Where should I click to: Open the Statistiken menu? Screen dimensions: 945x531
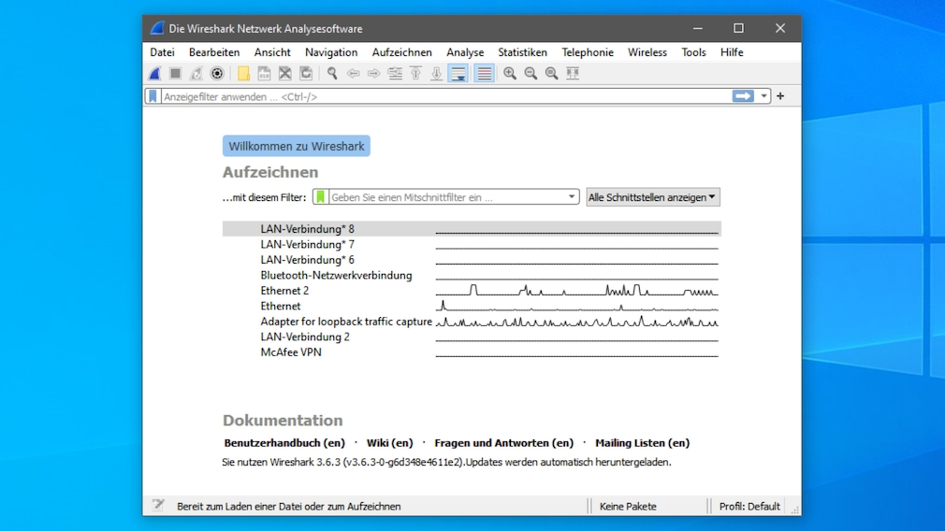click(x=522, y=52)
